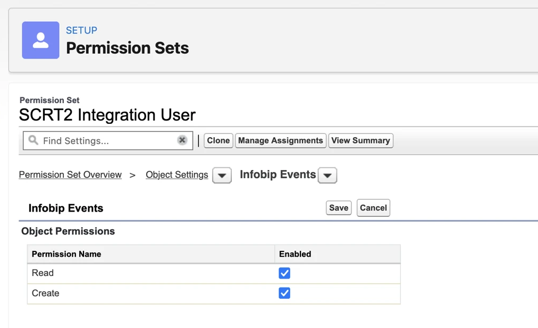Click the Create permission name cell
Screen dimensions: 538x328
151,293
